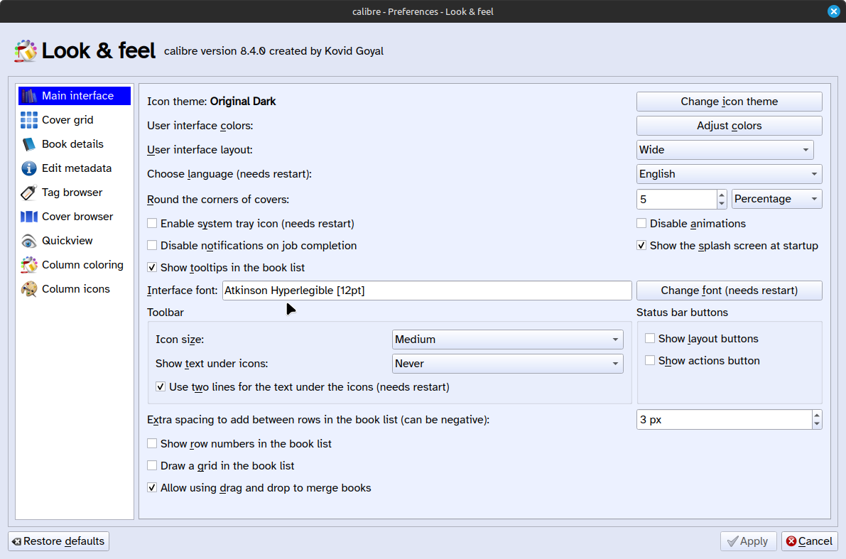Increase the extra row spacing value
The width and height of the screenshot is (846, 559).
pos(817,415)
